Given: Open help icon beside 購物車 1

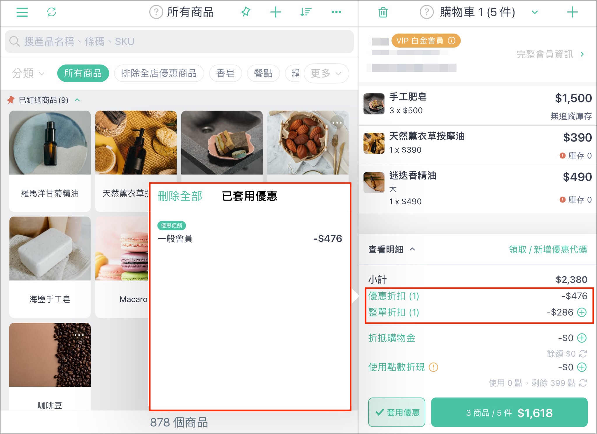Looking at the screenshot, I should [427, 12].
